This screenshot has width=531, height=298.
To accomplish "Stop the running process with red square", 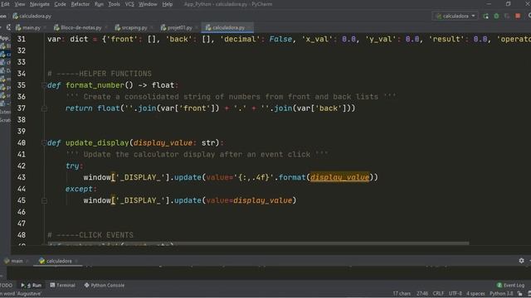I will pos(518,16).
